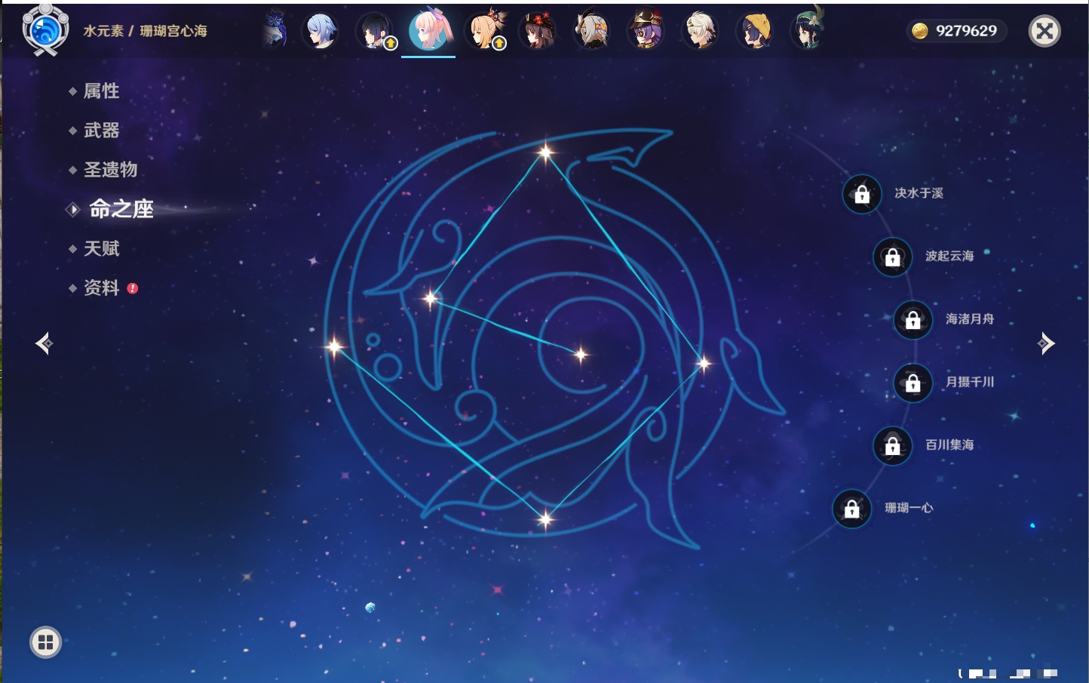Select the Hu Tao portrait with red flower hat
The image size is (1089, 683).
538,31
